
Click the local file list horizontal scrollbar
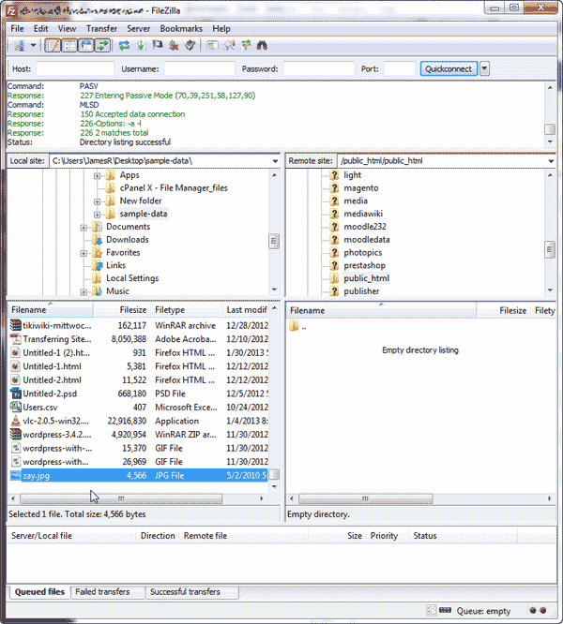pyautogui.click(x=141, y=499)
